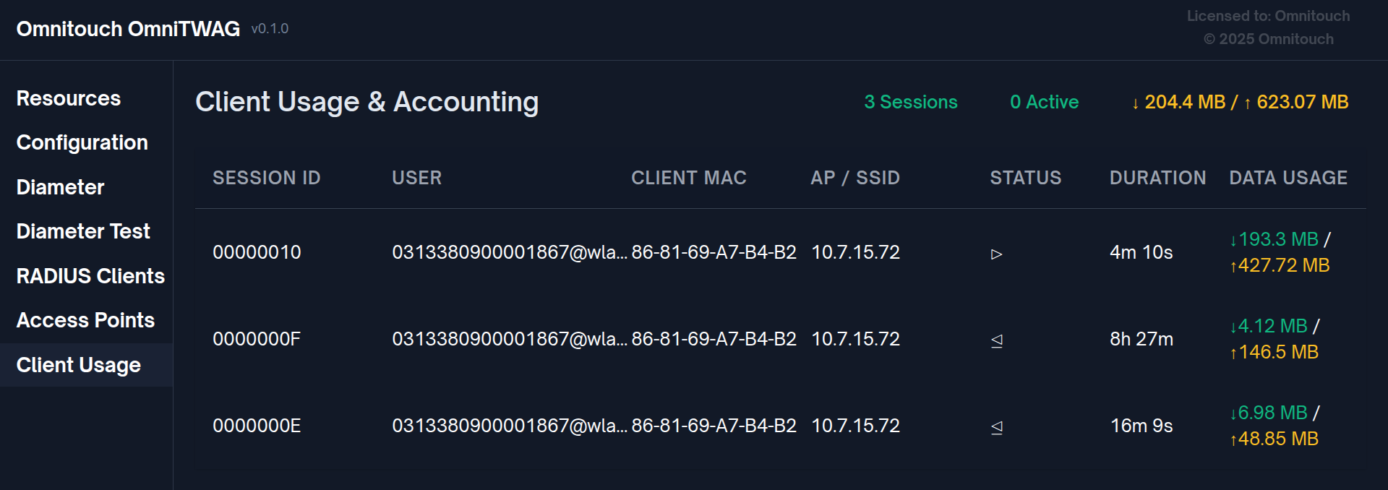Select the Diameter Test sidebar entry
The image size is (1388, 490).
pos(83,231)
